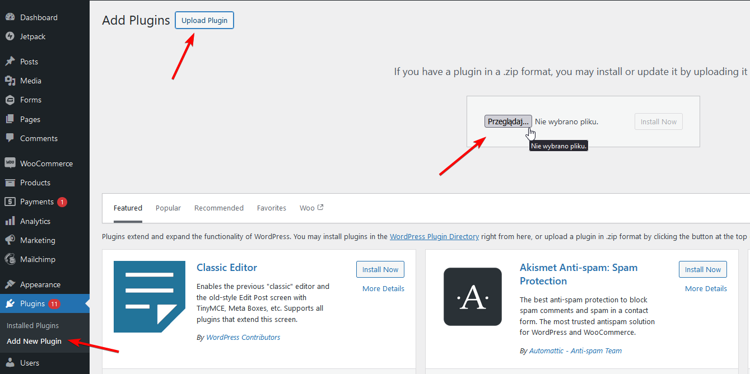Screen dimensions: 750x374
Task: Select the Favorites tab
Action: coord(272,208)
